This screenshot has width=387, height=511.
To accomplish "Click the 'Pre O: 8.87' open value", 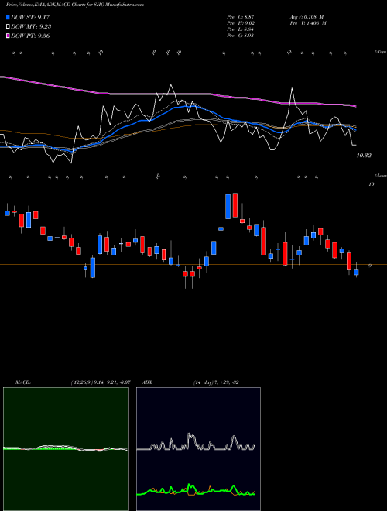I will coord(241,17).
